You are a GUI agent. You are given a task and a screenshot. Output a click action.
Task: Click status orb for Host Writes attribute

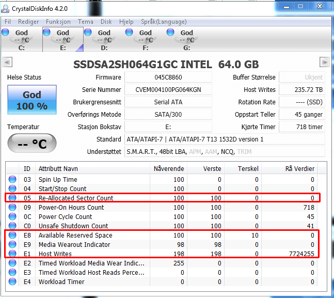point(12,254)
